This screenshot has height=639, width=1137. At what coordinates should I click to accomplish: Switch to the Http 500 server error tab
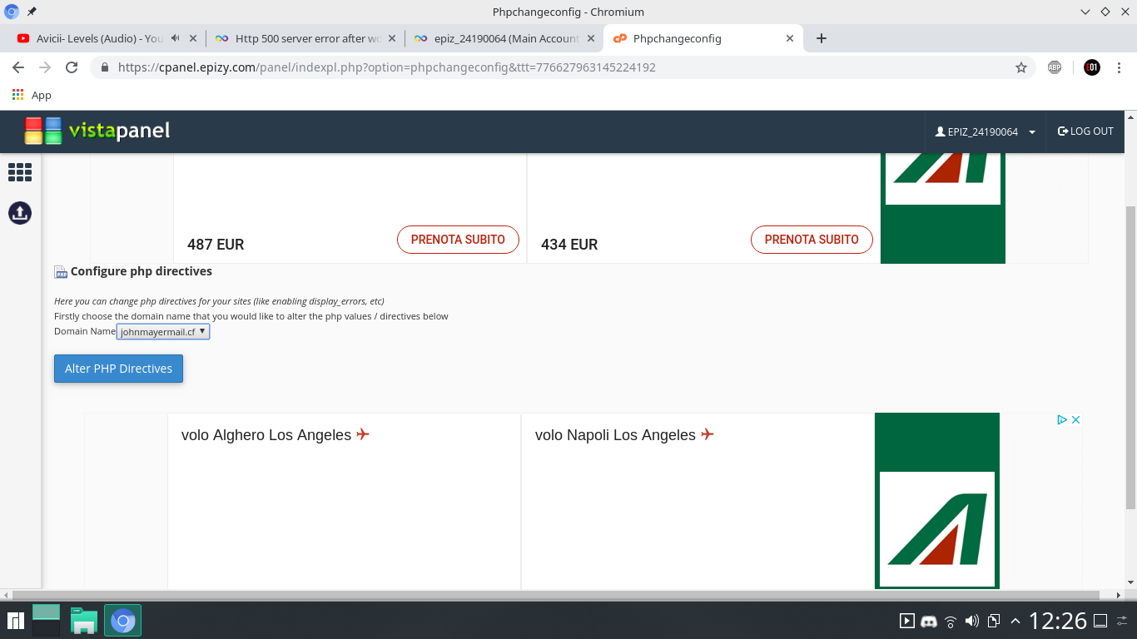point(305,38)
